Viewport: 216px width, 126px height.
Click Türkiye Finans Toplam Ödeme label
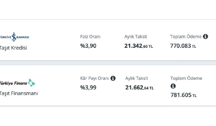(186, 78)
